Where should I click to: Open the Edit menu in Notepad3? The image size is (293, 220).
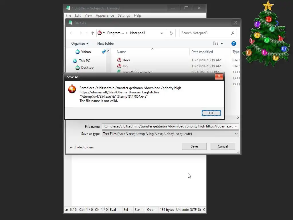(x=78, y=15)
